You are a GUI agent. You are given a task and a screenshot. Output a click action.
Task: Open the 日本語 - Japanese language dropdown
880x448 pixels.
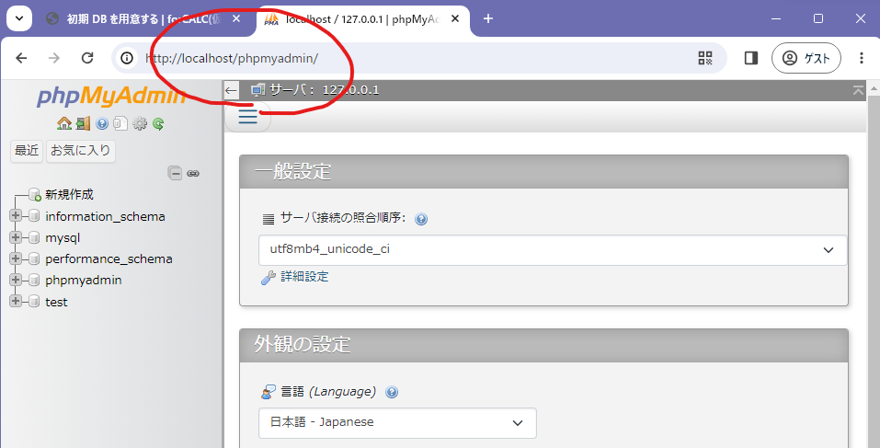(x=396, y=422)
